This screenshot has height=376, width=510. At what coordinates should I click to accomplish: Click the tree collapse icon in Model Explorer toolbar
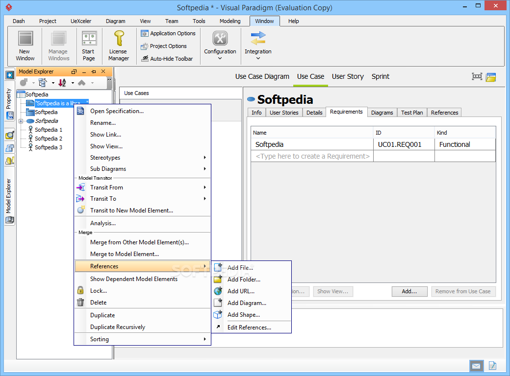click(x=43, y=83)
